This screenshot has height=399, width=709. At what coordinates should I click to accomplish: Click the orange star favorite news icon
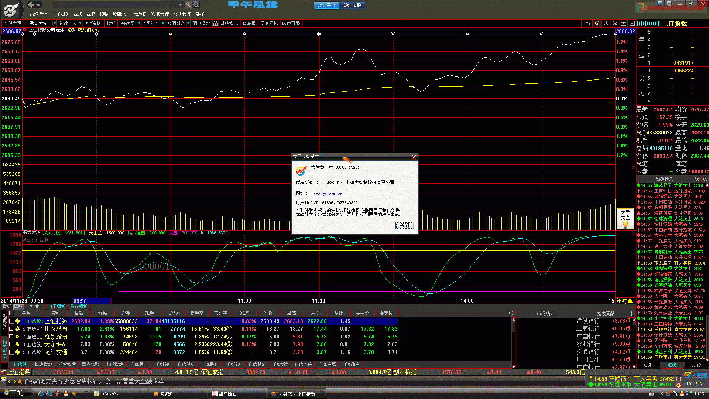pyautogui.click(x=20, y=381)
